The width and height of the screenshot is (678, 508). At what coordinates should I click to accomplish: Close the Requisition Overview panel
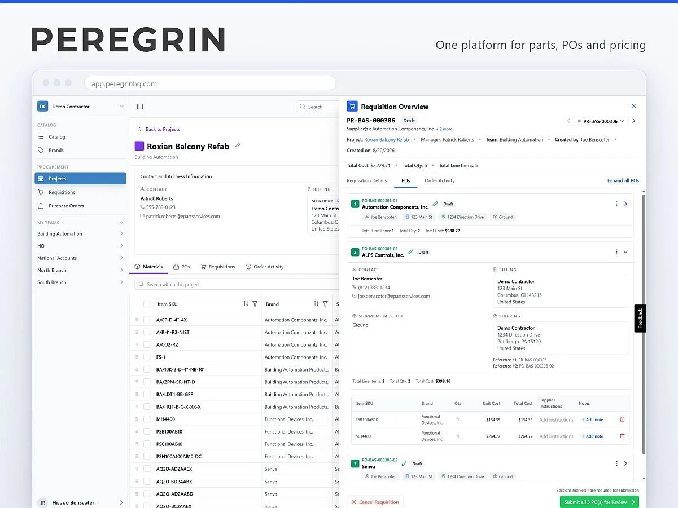(633, 106)
